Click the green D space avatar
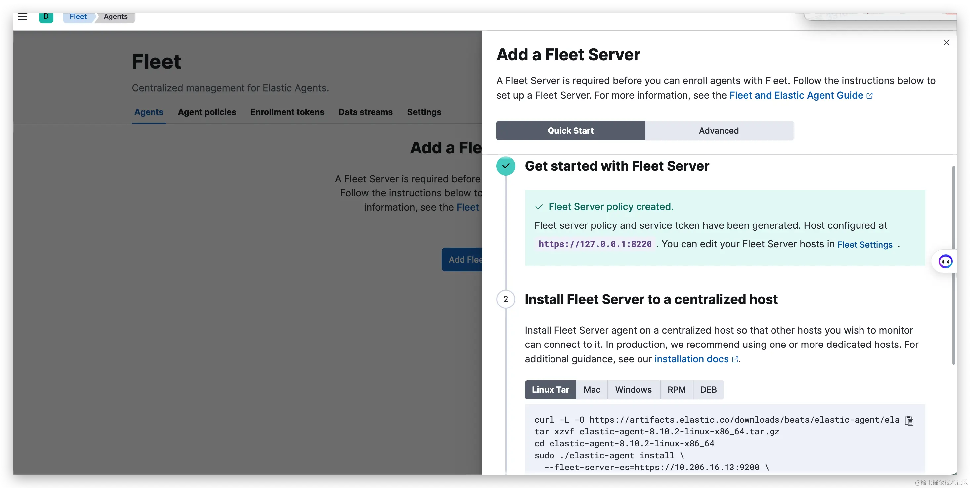This screenshot has width=970, height=488. tap(46, 17)
